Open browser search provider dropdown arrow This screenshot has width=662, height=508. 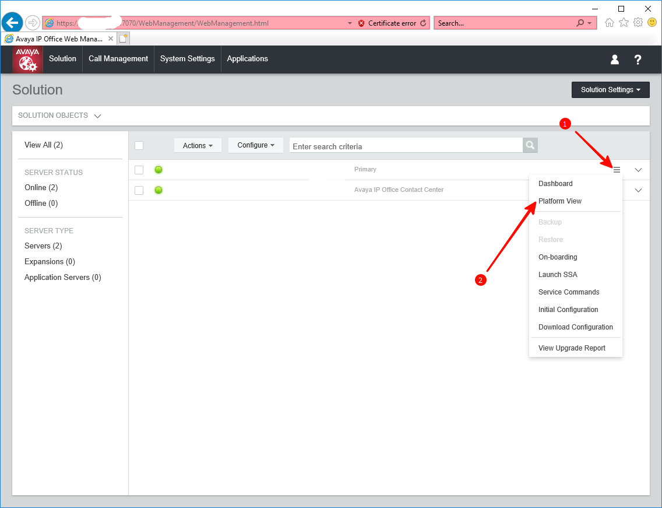click(x=590, y=23)
